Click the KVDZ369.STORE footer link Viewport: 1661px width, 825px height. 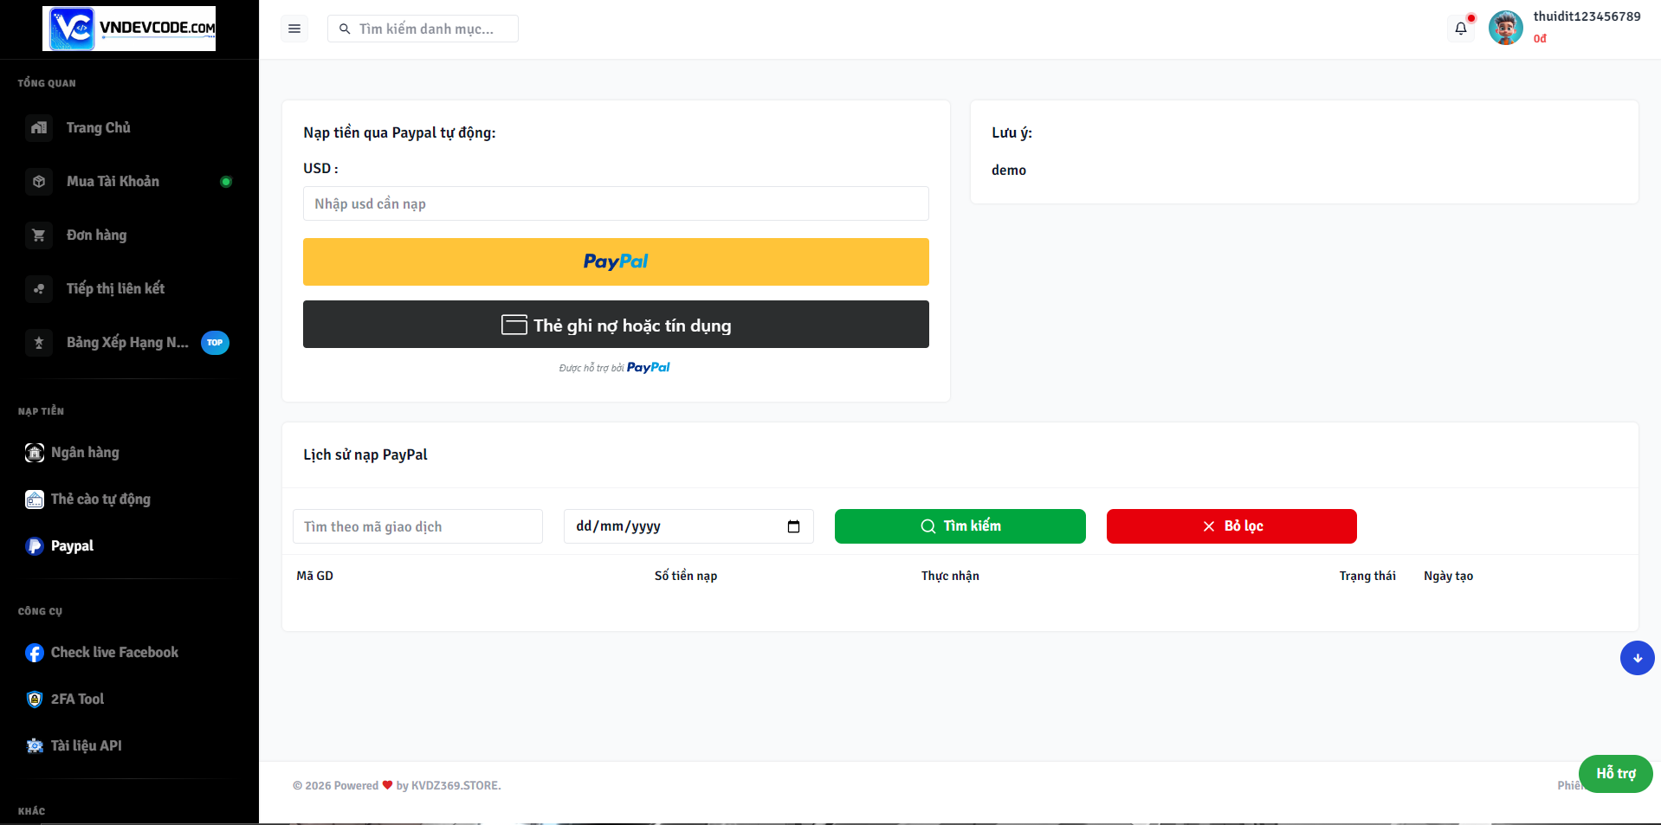tap(456, 786)
